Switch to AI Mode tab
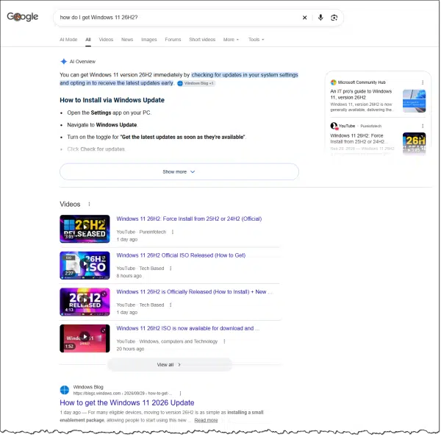Viewport: 441px width, 437px height. 68,40
